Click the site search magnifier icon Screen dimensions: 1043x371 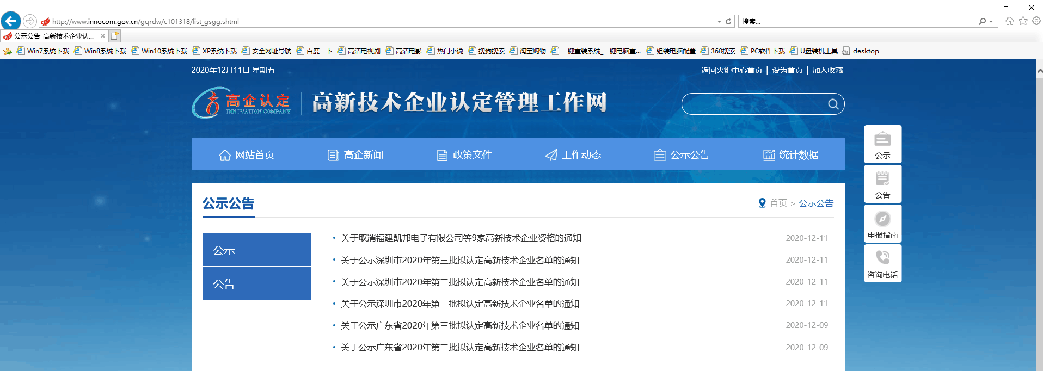pos(833,104)
